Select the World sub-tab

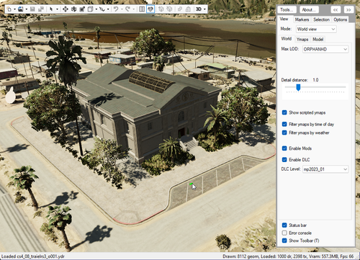(x=287, y=39)
